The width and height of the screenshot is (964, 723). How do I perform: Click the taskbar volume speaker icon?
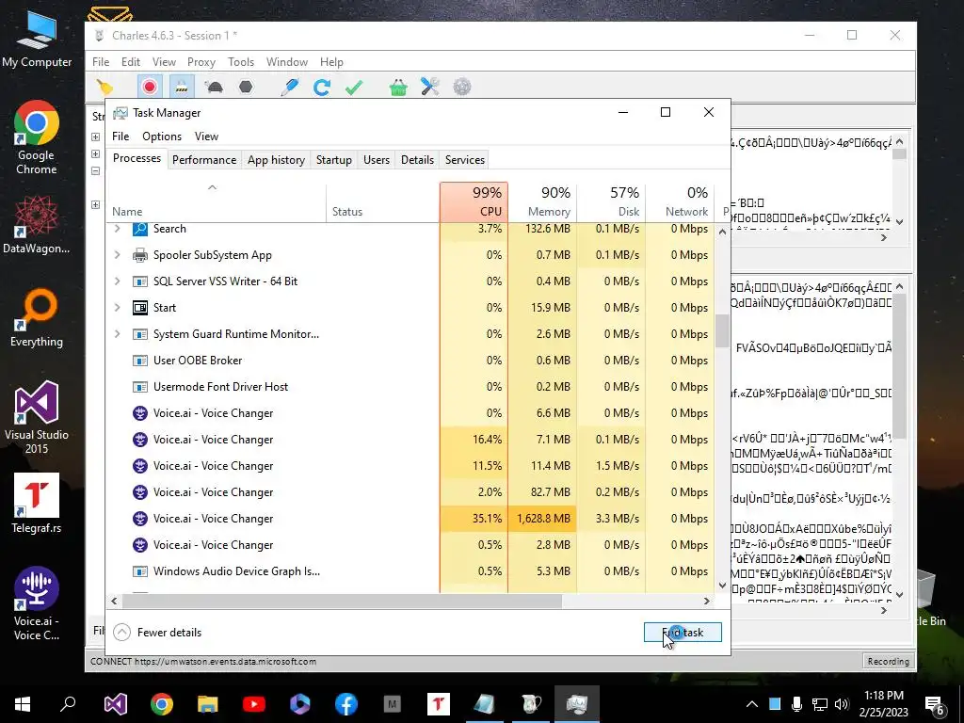[842, 704]
